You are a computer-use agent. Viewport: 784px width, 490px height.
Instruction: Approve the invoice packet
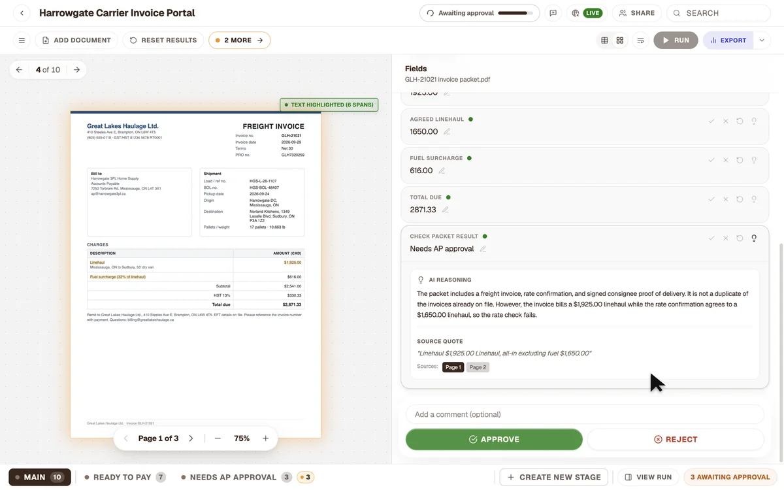click(494, 440)
